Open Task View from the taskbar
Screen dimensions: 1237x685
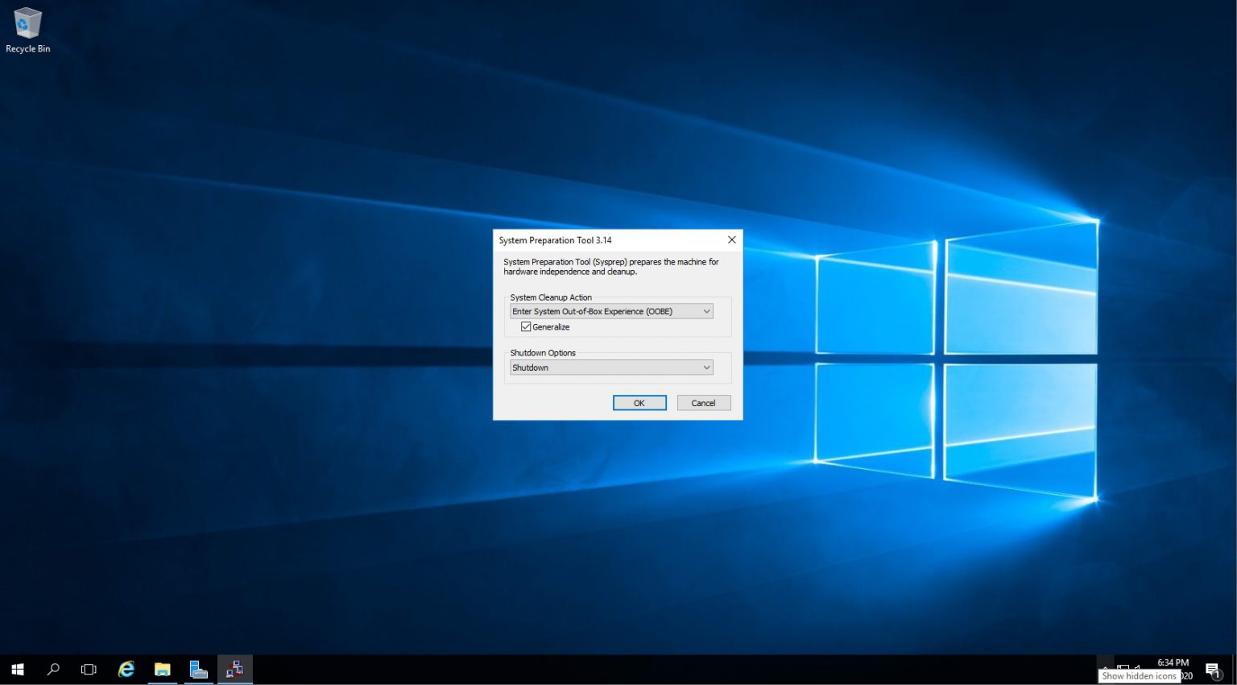(x=89, y=669)
